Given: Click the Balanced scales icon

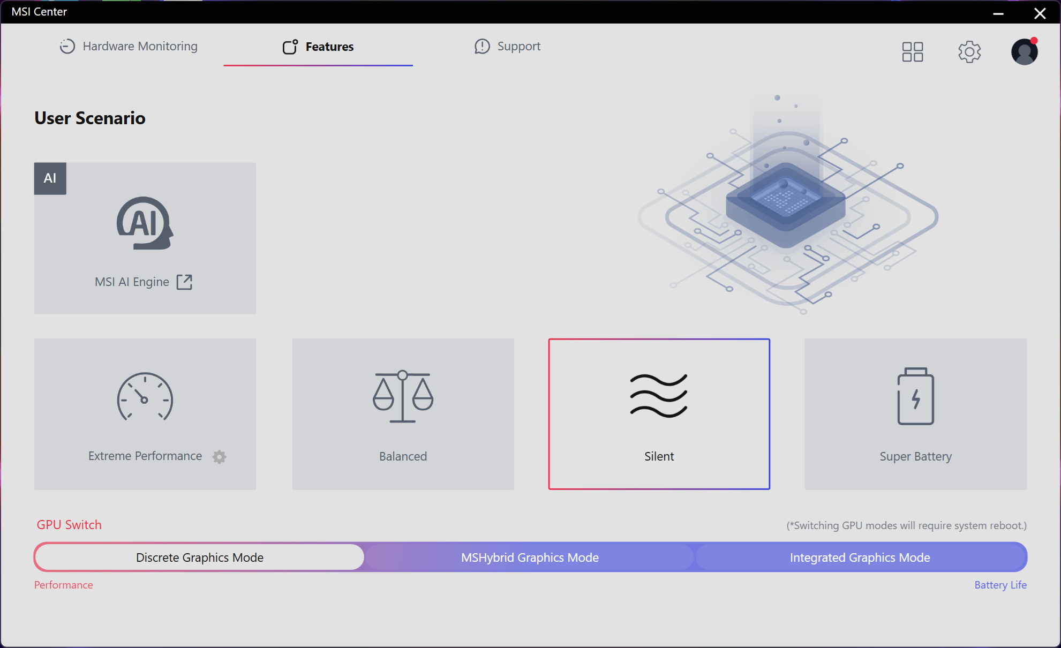Looking at the screenshot, I should coord(403,396).
